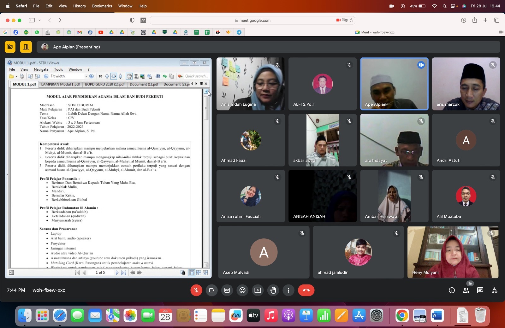Click the Safari sidebar toggle icon
The height and width of the screenshot is (328, 505).
click(x=32, y=20)
